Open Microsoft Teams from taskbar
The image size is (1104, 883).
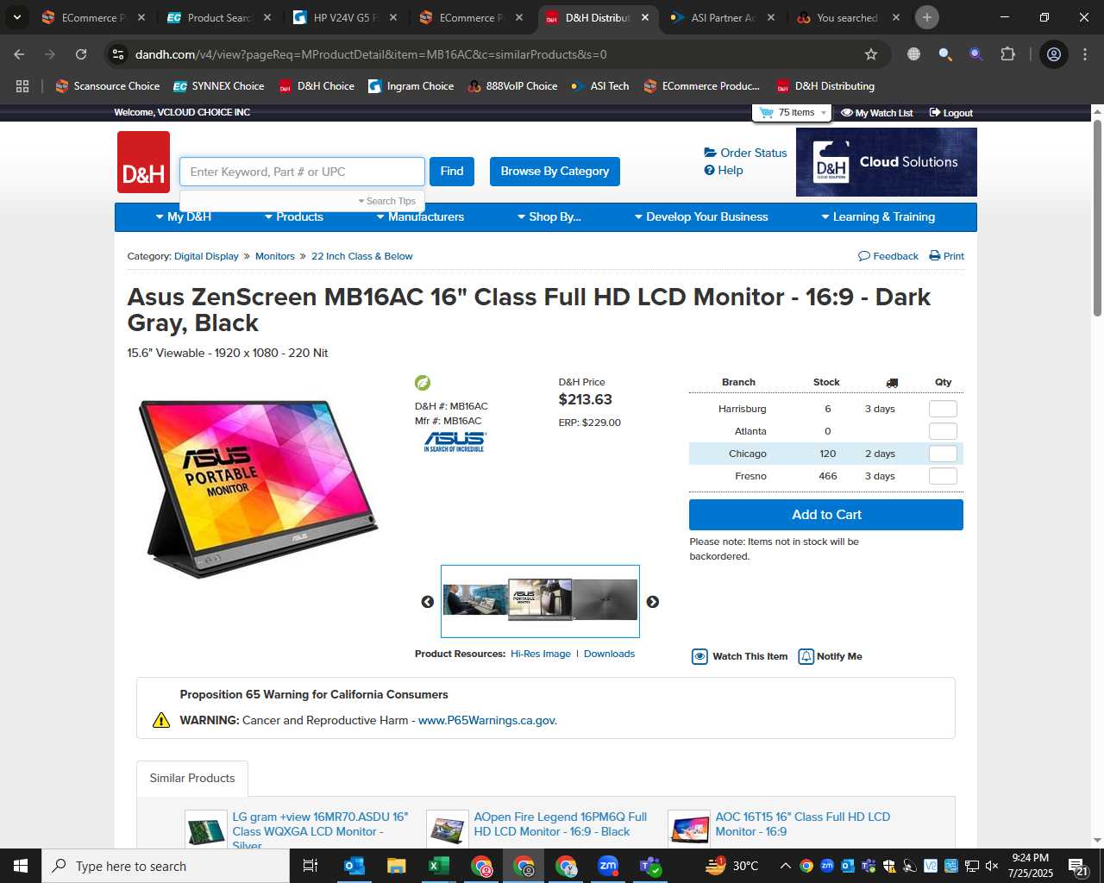(650, 866)
